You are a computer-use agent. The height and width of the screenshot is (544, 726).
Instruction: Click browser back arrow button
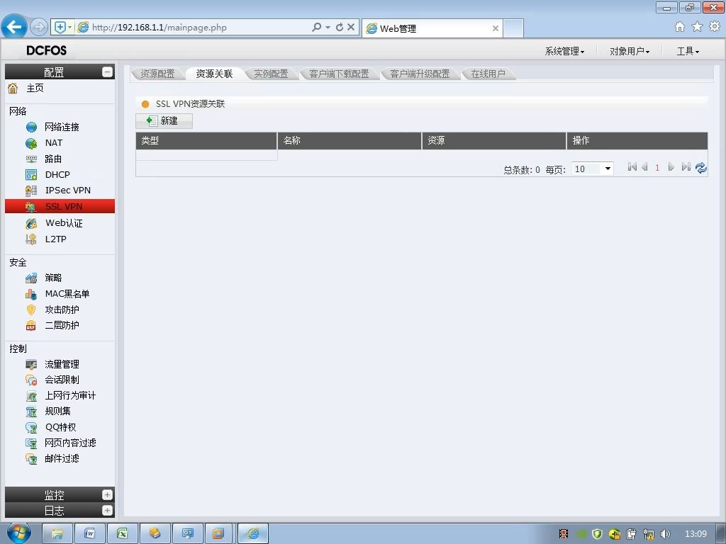[14, 27]
